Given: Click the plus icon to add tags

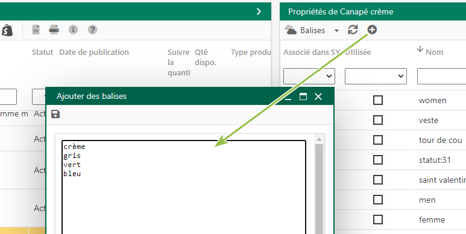Looking at the screenshot, I should [x=372, y=30].
